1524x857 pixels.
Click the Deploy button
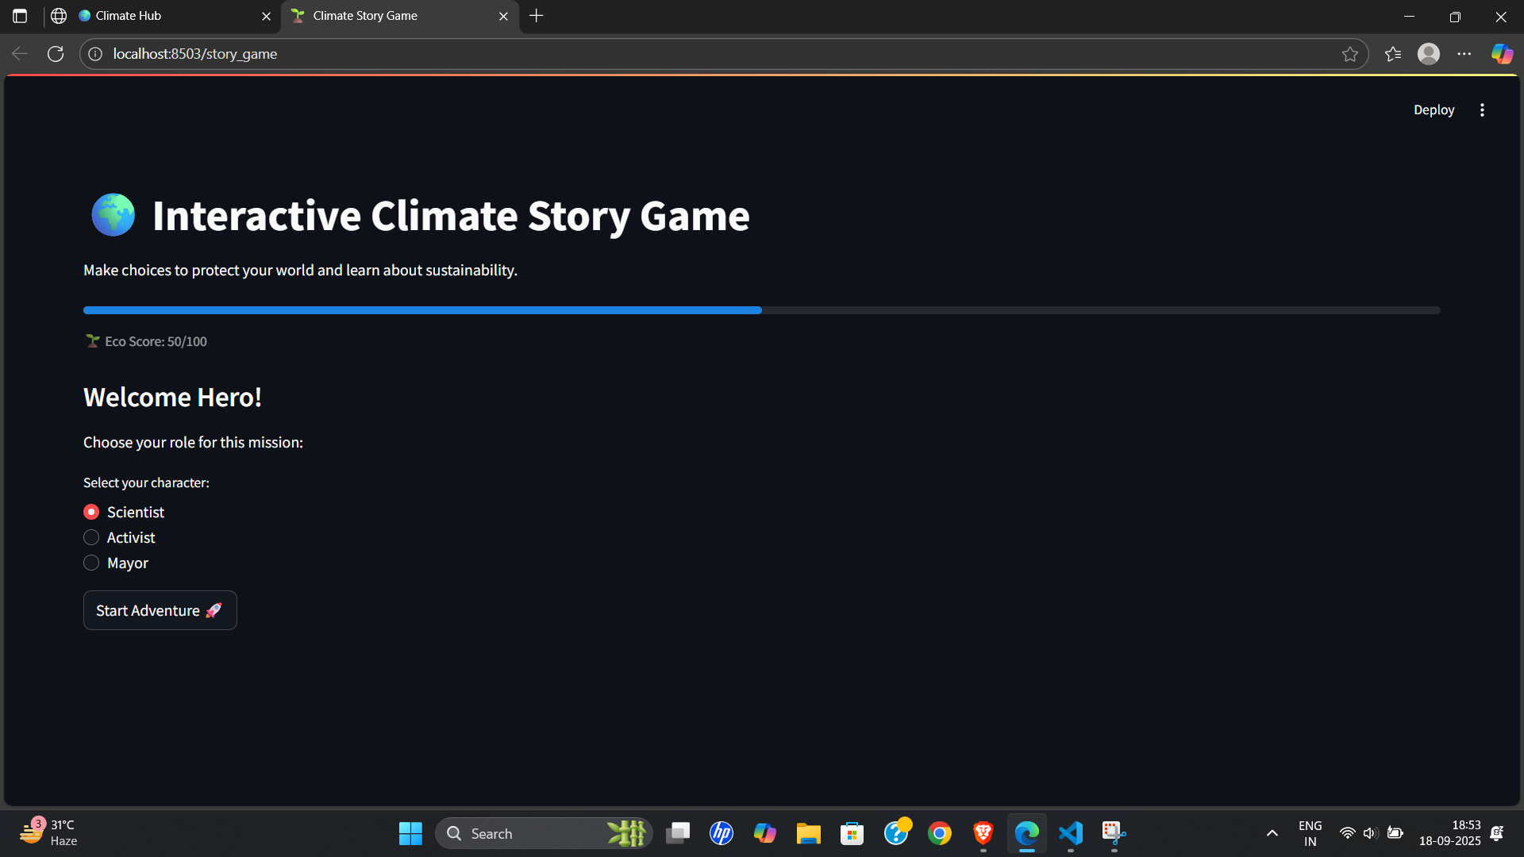(1434, 110)
